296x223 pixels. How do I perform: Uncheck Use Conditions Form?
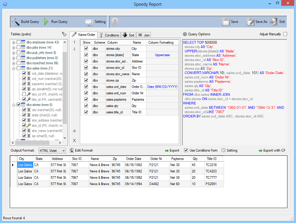tap(186, 151)
